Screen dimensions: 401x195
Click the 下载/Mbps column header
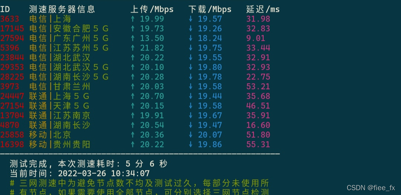pyautogui.click(x=210, y=9)
